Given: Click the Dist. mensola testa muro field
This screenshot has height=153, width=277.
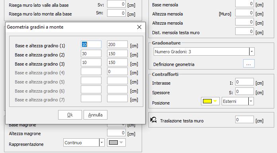Looking at the screenshot, I should pos(244,31).
